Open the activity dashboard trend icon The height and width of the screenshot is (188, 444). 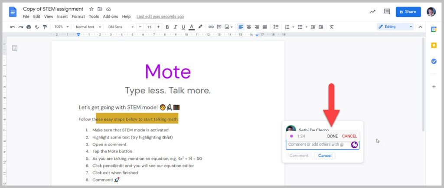point(372,12)
